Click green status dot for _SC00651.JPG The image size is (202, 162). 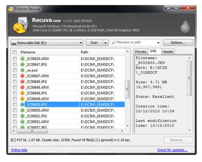coord(22,116)
